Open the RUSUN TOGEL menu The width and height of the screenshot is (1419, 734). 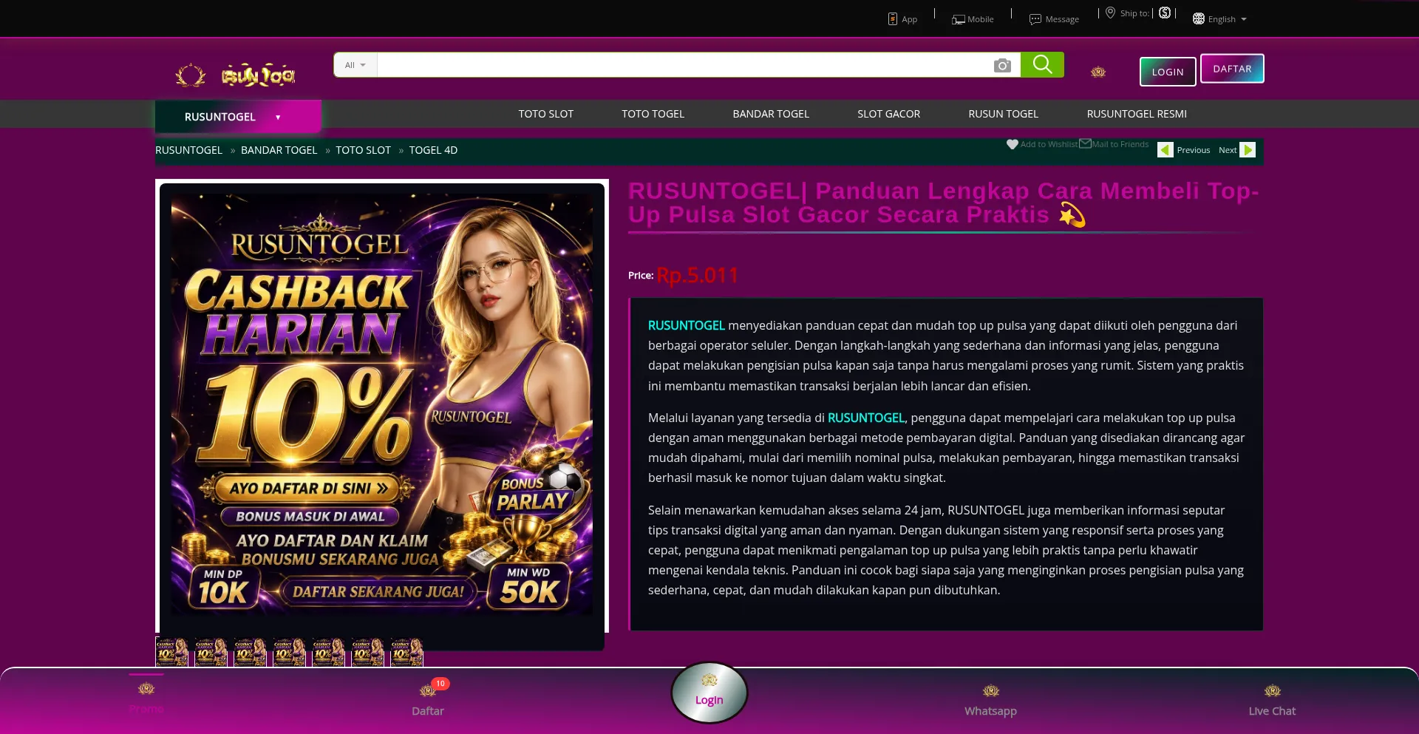pos(1004,114)
